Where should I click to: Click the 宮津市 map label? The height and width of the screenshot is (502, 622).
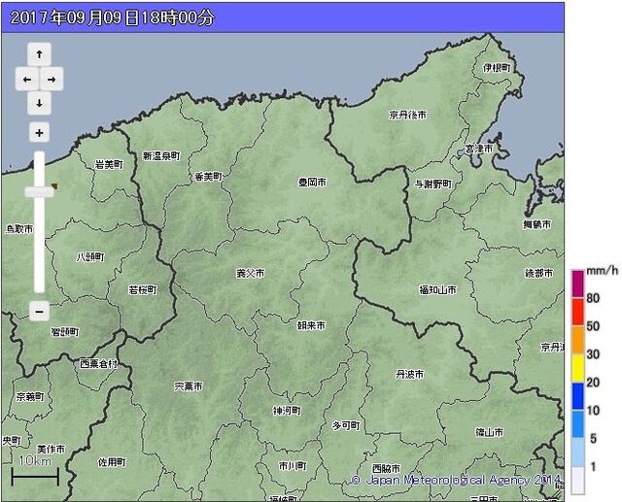point(479,149)
